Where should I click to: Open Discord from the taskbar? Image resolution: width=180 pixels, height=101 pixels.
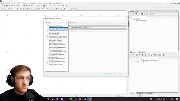click(62, 99)
